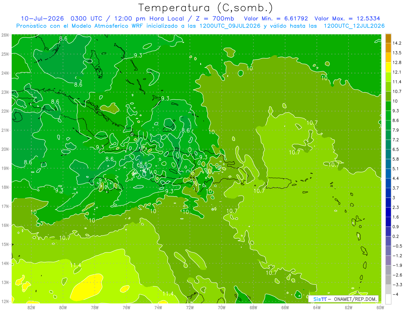Click the "18N" latitude axis label
The height and width of the screenshot is (312, 404).
[x=5, y=187]
